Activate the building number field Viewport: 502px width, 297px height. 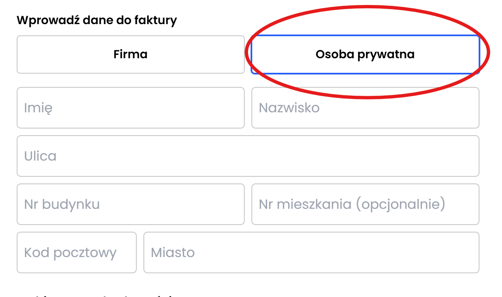pos(131,204)
